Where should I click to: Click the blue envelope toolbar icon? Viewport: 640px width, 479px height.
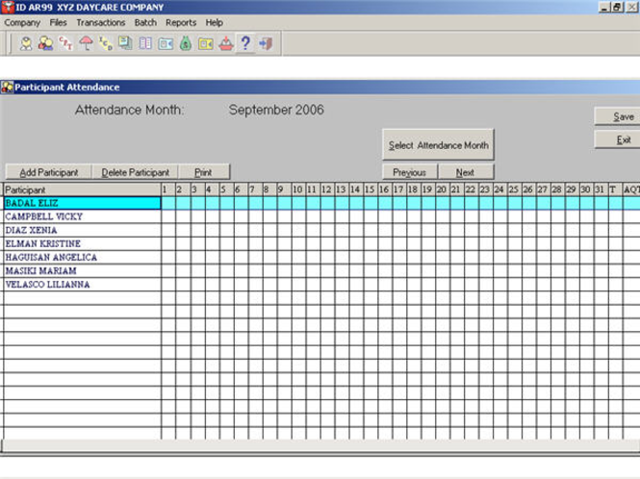tap(166, 43)
